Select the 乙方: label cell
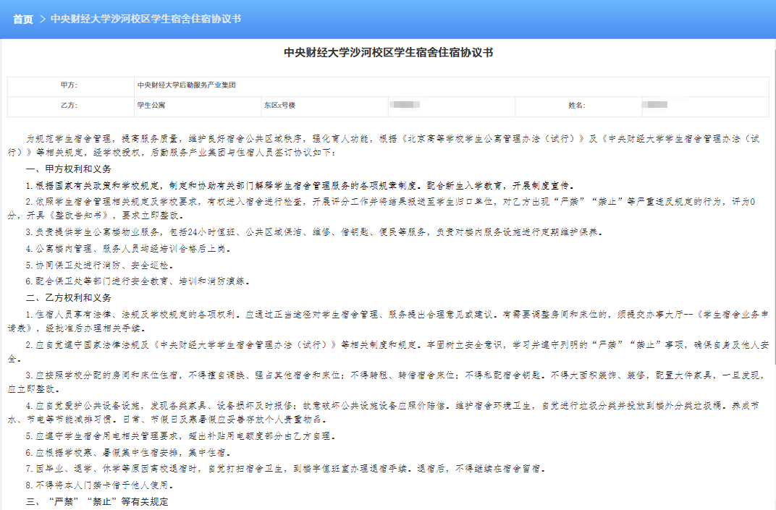 70,106
